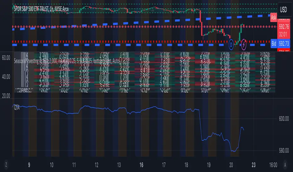Click the blue Bid price label

(274, 44)
